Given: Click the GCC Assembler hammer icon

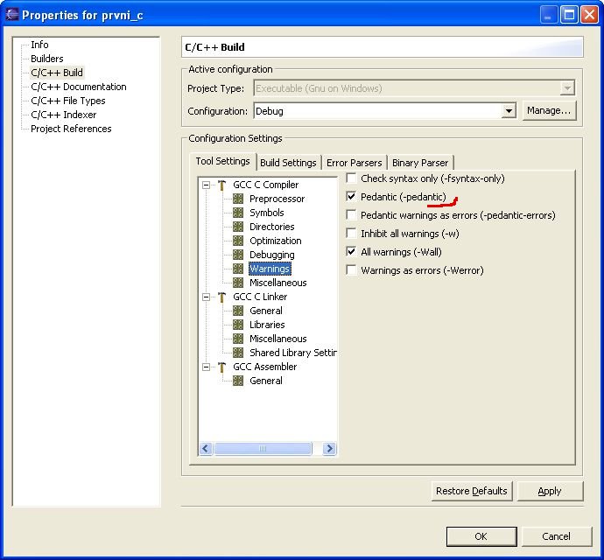Looking at the screenshot, I should click(222, 367).
